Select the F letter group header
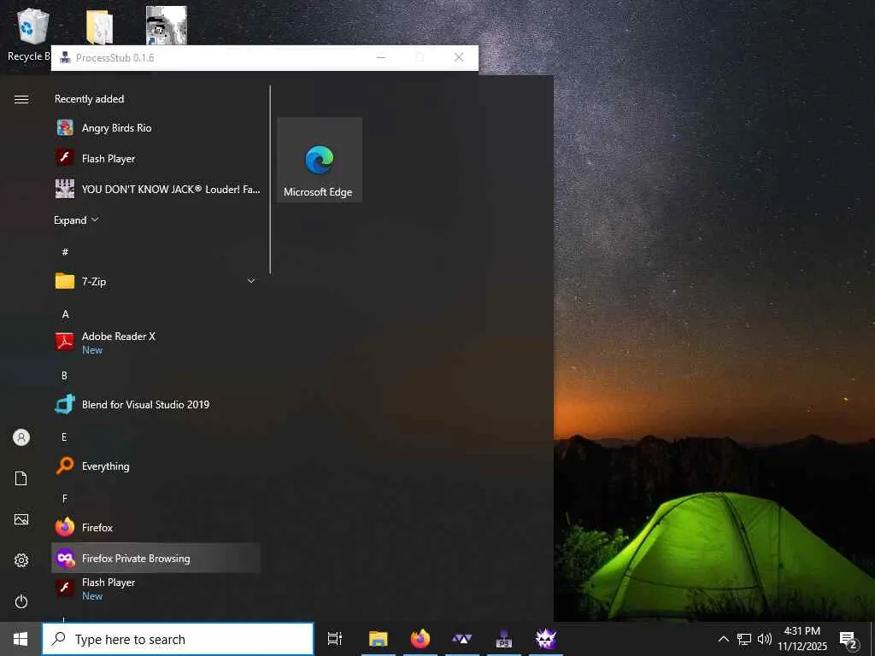875x656 pixels. (64, 498)
